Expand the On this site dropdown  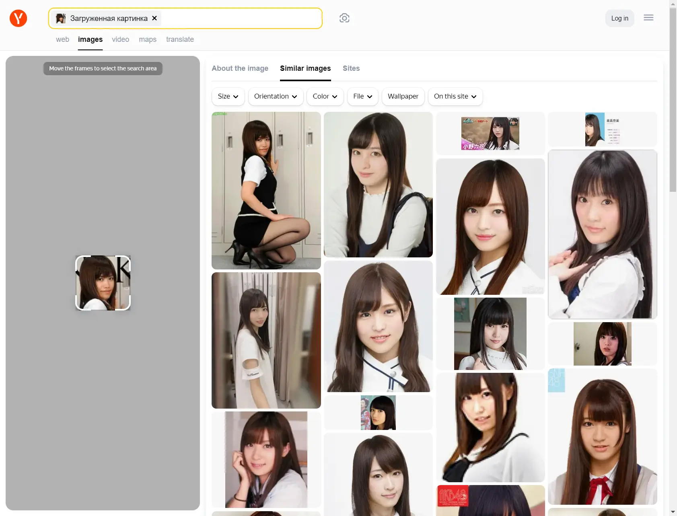(455, 97)
